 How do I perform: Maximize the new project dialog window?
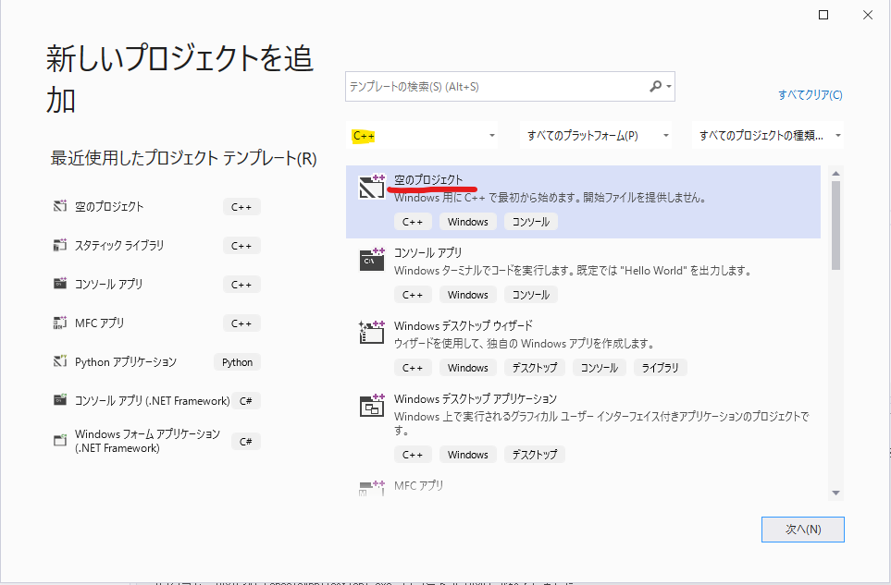[823, 15]
